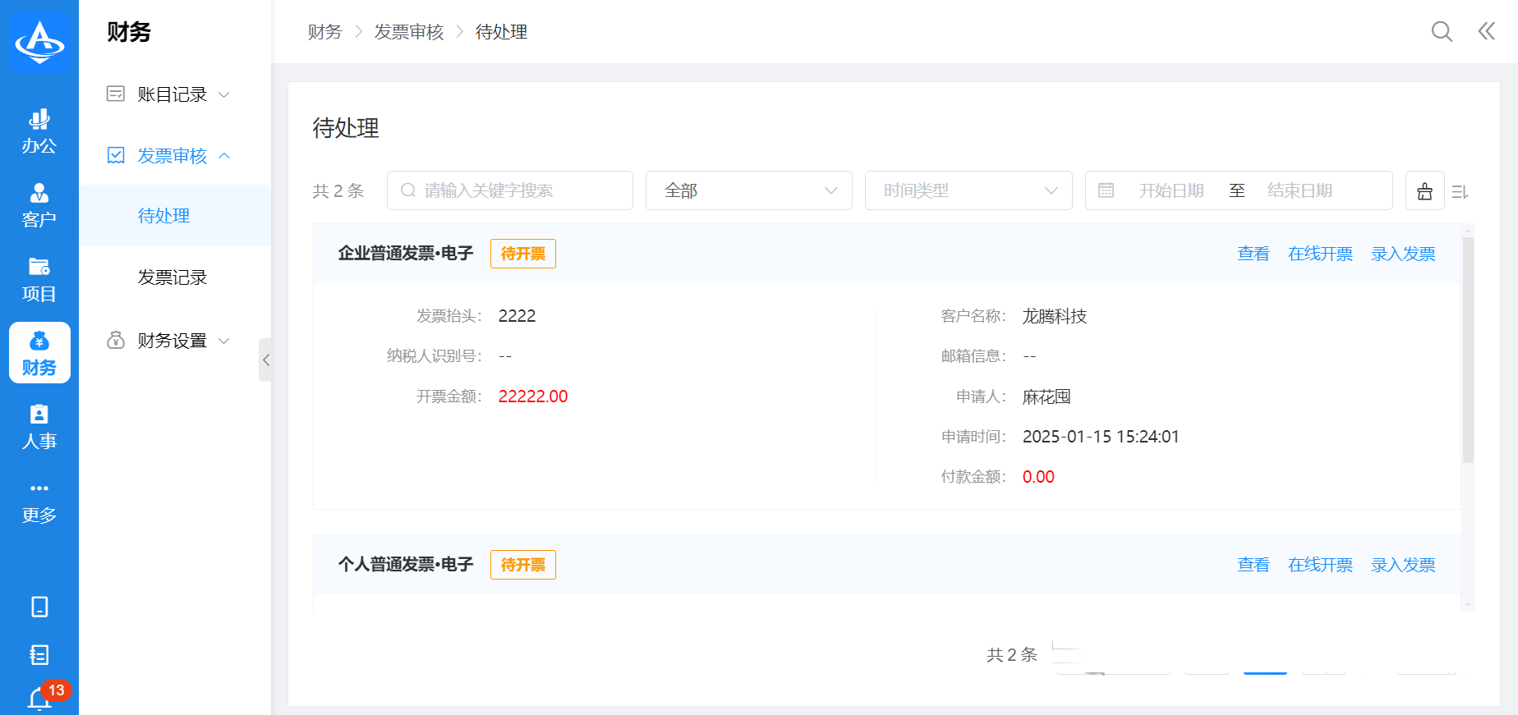Select 发票记录 in the sidebar menu
This screenshot has height=715, width=1518.
172,277
